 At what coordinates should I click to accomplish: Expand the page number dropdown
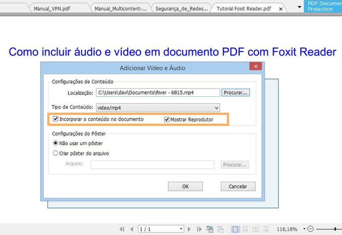coord(181,229)
